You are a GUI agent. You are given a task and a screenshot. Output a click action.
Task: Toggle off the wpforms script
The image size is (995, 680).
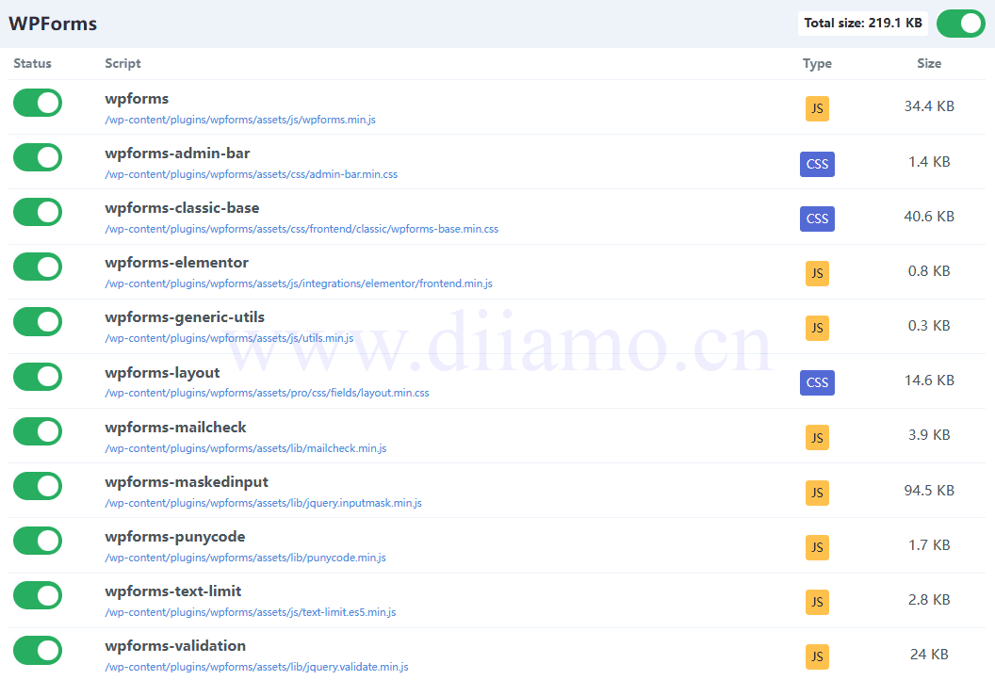[x=38, y=103]
